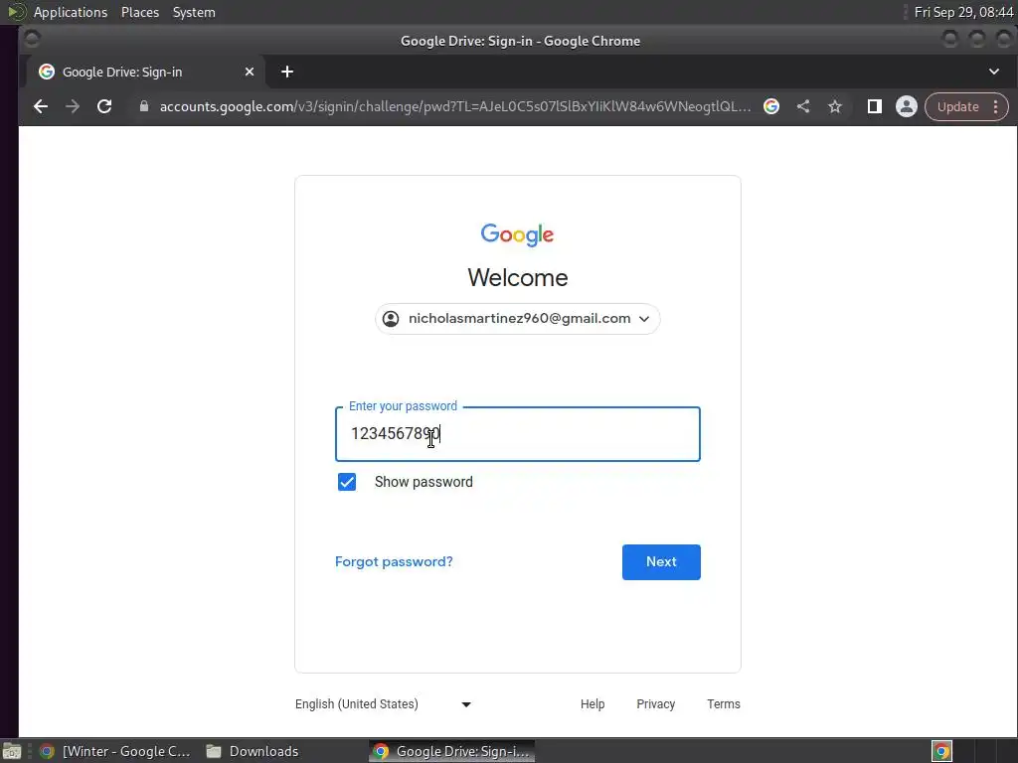Click the Google icon in address bar
Viewport: 1018px width, 763px height.
pos(771,106)
